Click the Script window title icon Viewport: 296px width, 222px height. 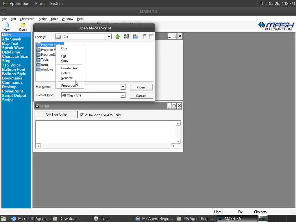[x=37, y=106]
